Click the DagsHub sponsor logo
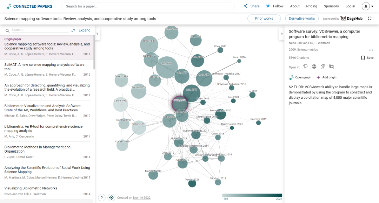Image resolution: width=379 pixels, height=203 pixels. [x=351, y=18]
